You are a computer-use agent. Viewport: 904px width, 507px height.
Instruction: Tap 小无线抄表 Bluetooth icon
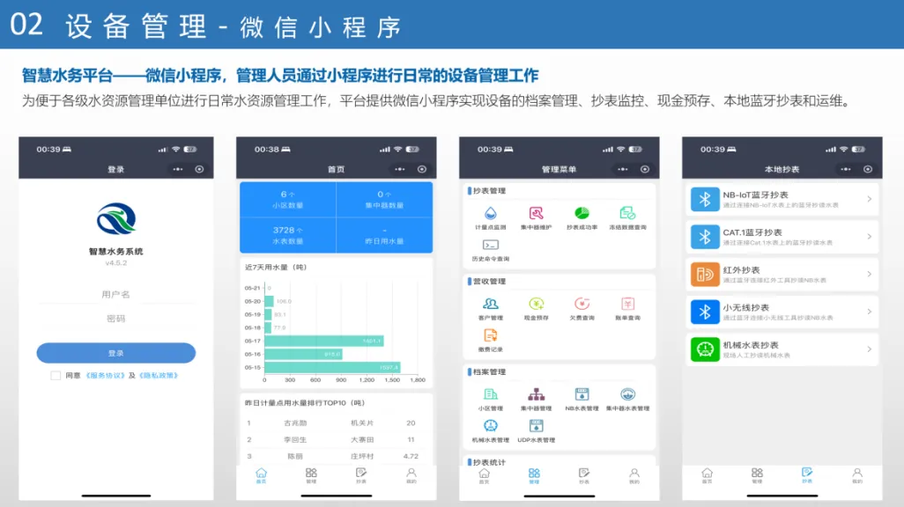[x=705, y=312]
